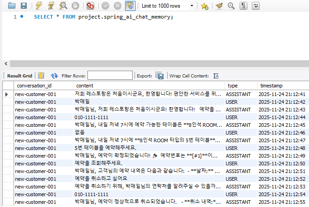Sort by the content column header
The width and height of the screenshot is (309, 207).
click(x=149, y=86)
